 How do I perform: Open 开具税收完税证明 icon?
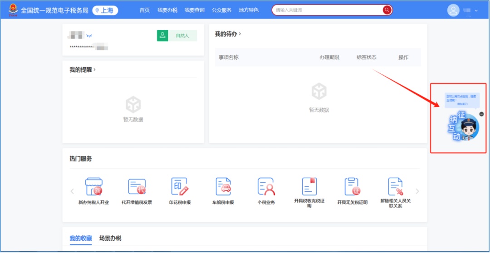click(309, 187)
